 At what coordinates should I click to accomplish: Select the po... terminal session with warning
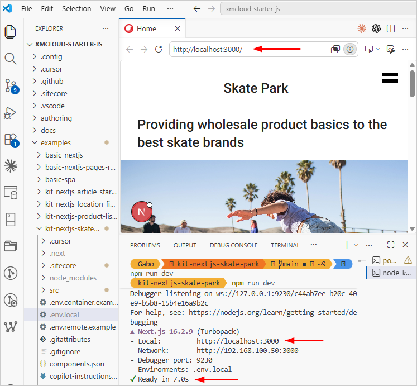[x=391, y=260]
